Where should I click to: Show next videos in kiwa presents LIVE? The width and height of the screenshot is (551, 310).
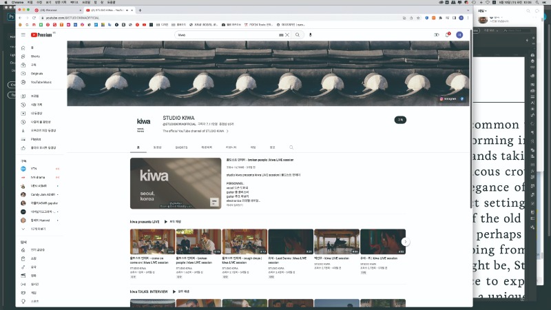405,242
